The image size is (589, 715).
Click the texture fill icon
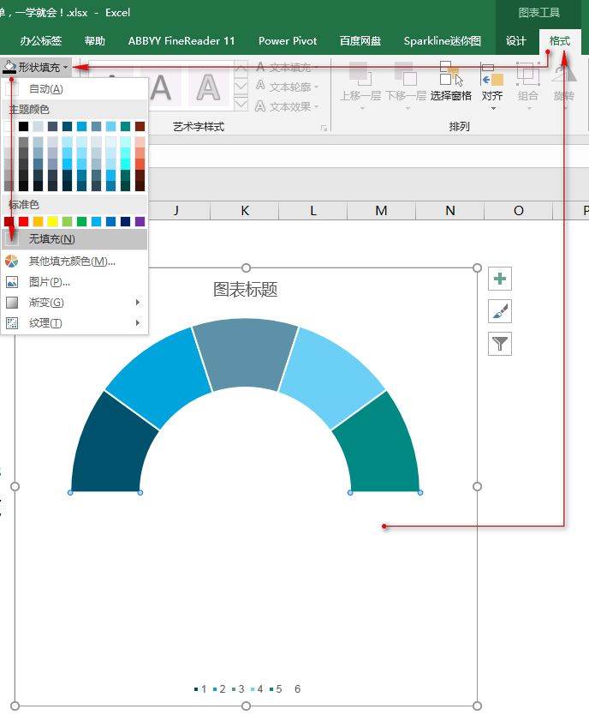(12, 323)
